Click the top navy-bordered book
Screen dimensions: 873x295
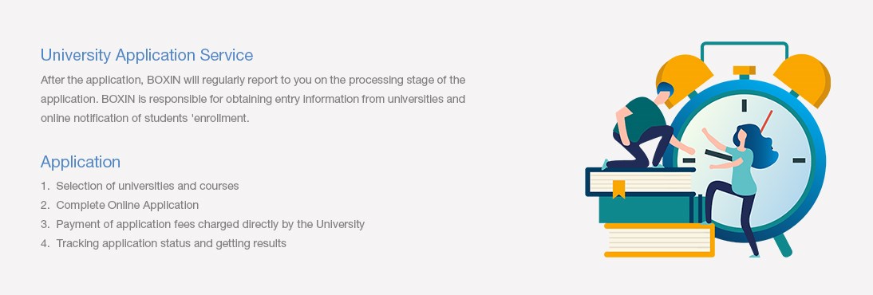640,182
